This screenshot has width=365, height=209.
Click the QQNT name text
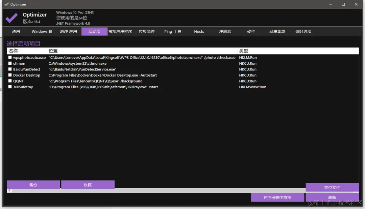click(x=18, y=81)
